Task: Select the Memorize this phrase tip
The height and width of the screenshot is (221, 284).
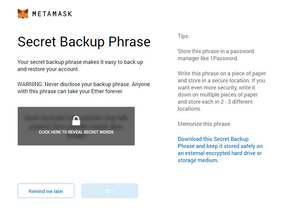Action: pyautogui.click(x=204, y=124)
